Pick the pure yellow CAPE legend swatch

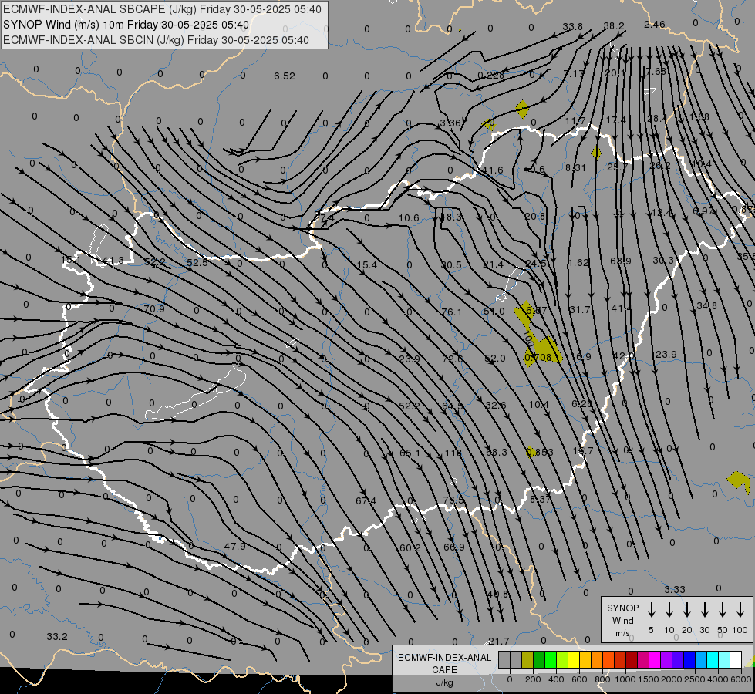574,659
